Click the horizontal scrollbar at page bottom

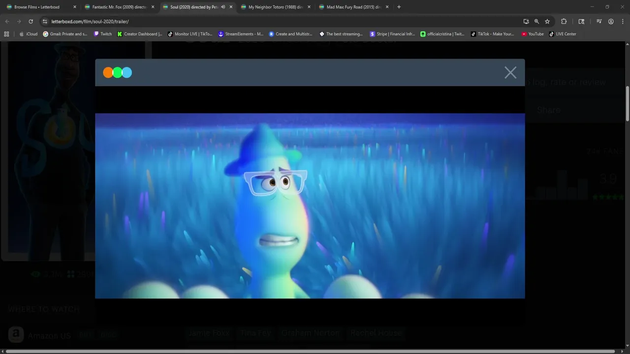pos(310,351)
